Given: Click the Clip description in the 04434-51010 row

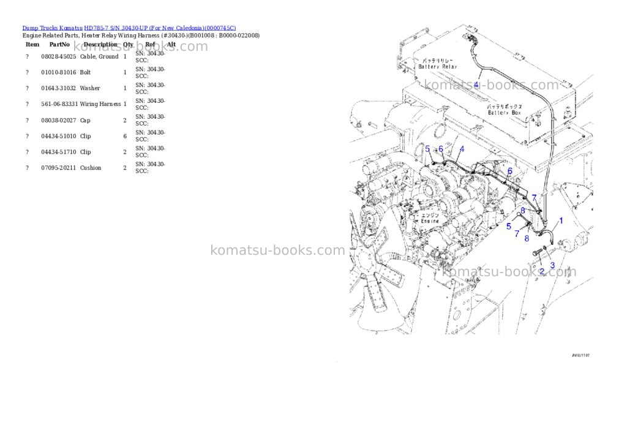Looking at the screenshot, I should pos(85,137).
